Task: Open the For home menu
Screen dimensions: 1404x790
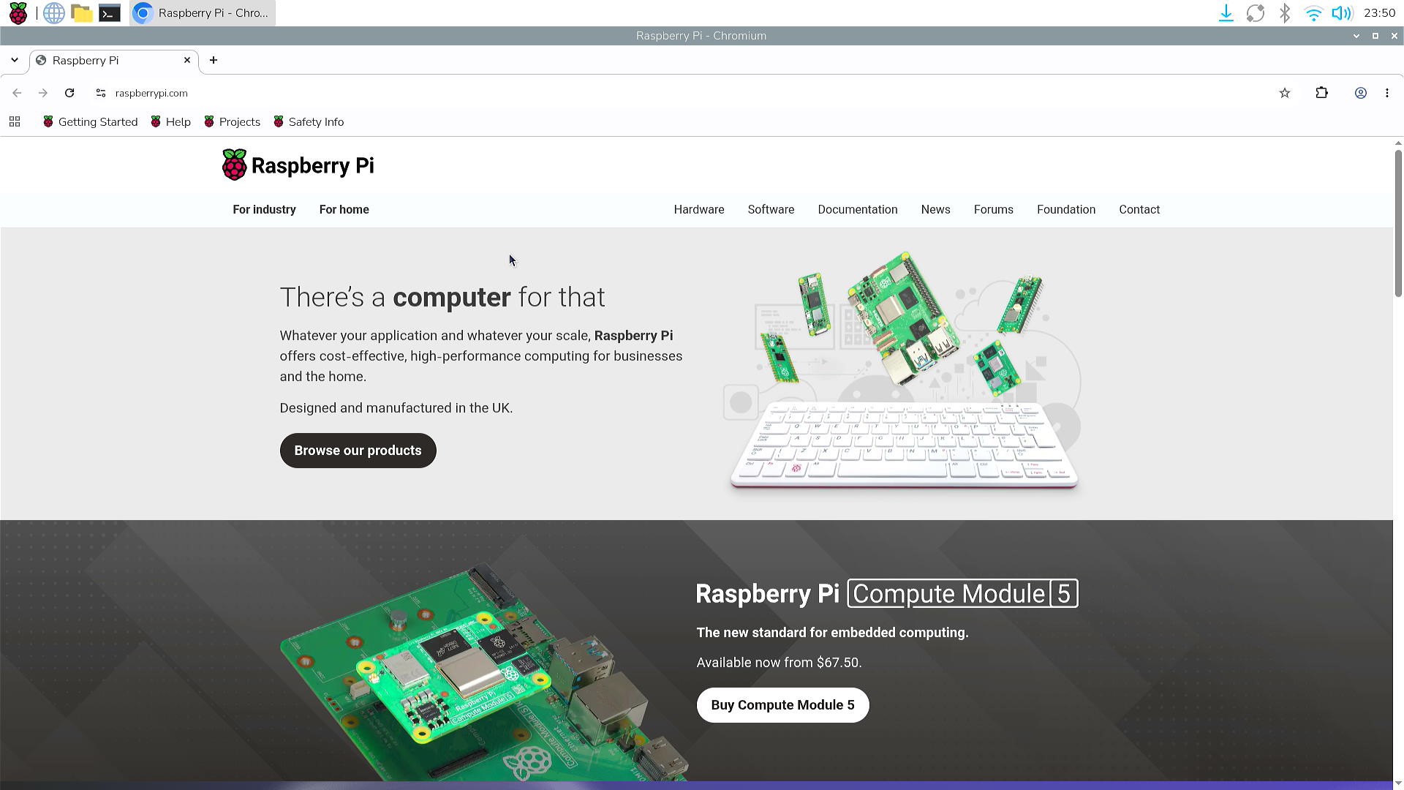Action: pyautogui.click(x=344, y=210)
